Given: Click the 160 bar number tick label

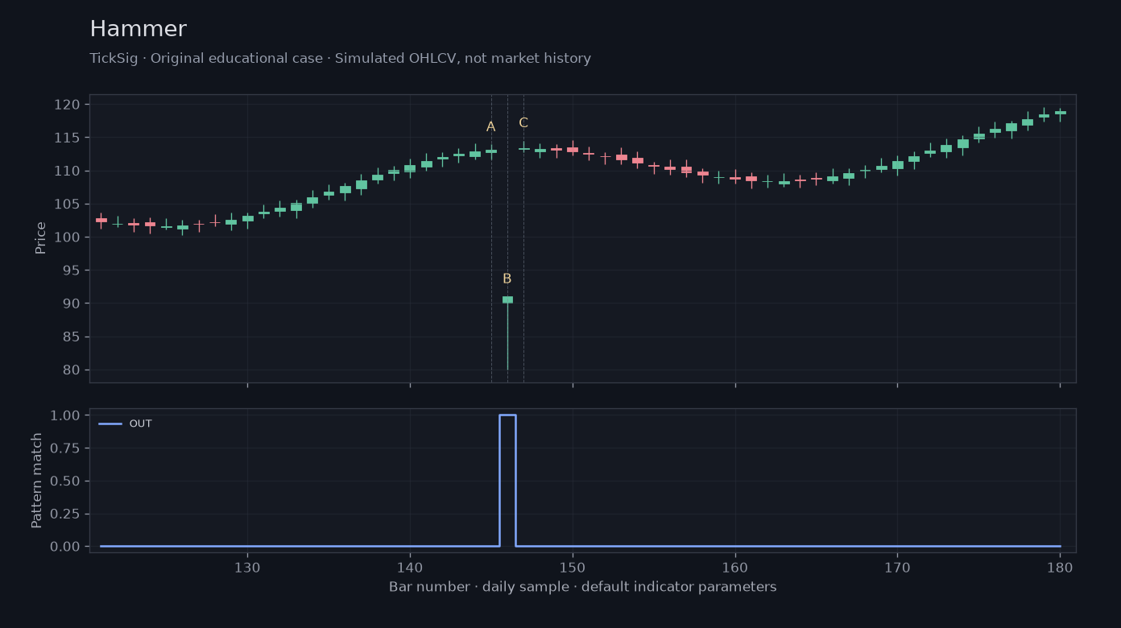Looking at the screenshot, I should pos(735,567).
